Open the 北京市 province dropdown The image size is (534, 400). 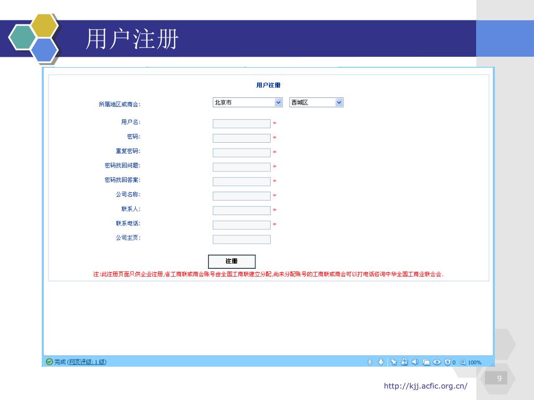point(248,103)
